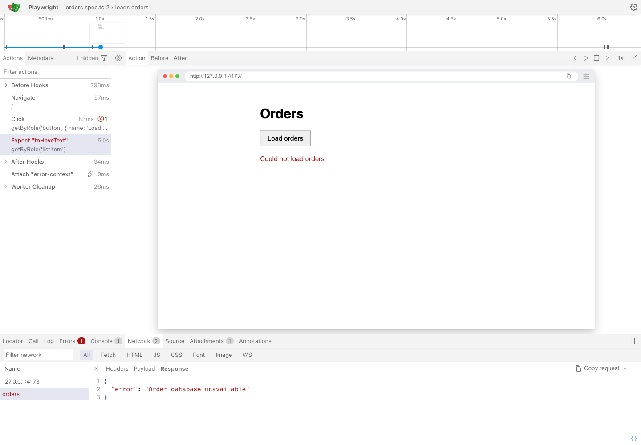Stop the trace playback
The width and height of the screenshot is (641, 445).
596,58
